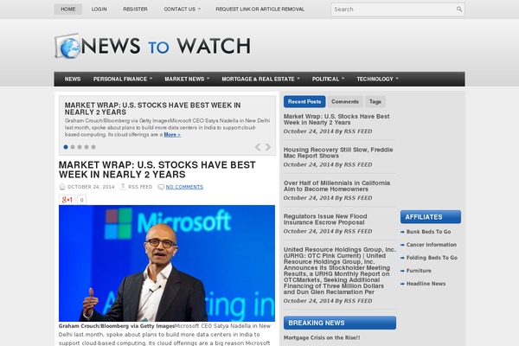Image resolution: width=519 pixels, height=346 pixels.
Task: Open Regulators Issue New Flood Insurance post
Action: [x=325, y=219]
